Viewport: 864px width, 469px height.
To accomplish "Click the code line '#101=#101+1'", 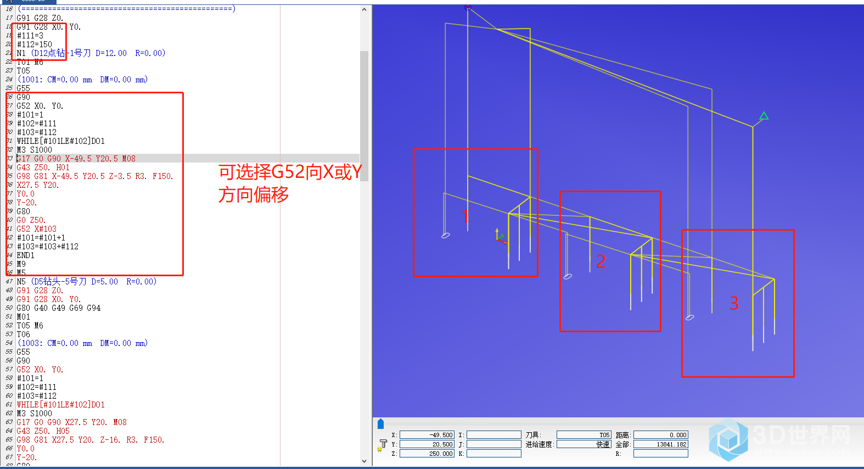I will (x=41, y=238).
